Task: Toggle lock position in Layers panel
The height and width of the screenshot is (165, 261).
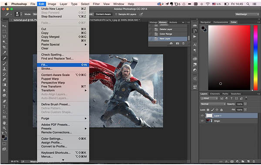Action: click(x=217, y=110)
